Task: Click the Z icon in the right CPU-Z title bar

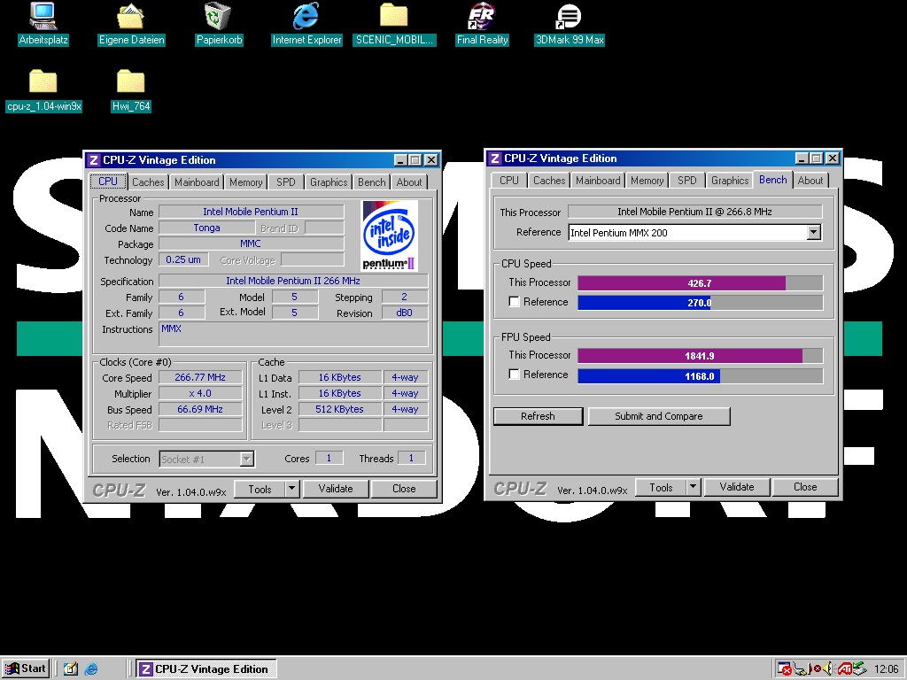Action: point(494,158)
